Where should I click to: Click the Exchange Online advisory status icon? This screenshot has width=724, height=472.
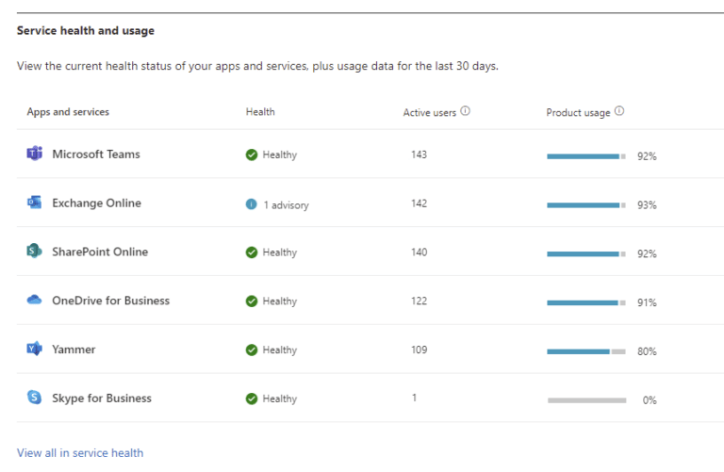[x=252, y=203]
